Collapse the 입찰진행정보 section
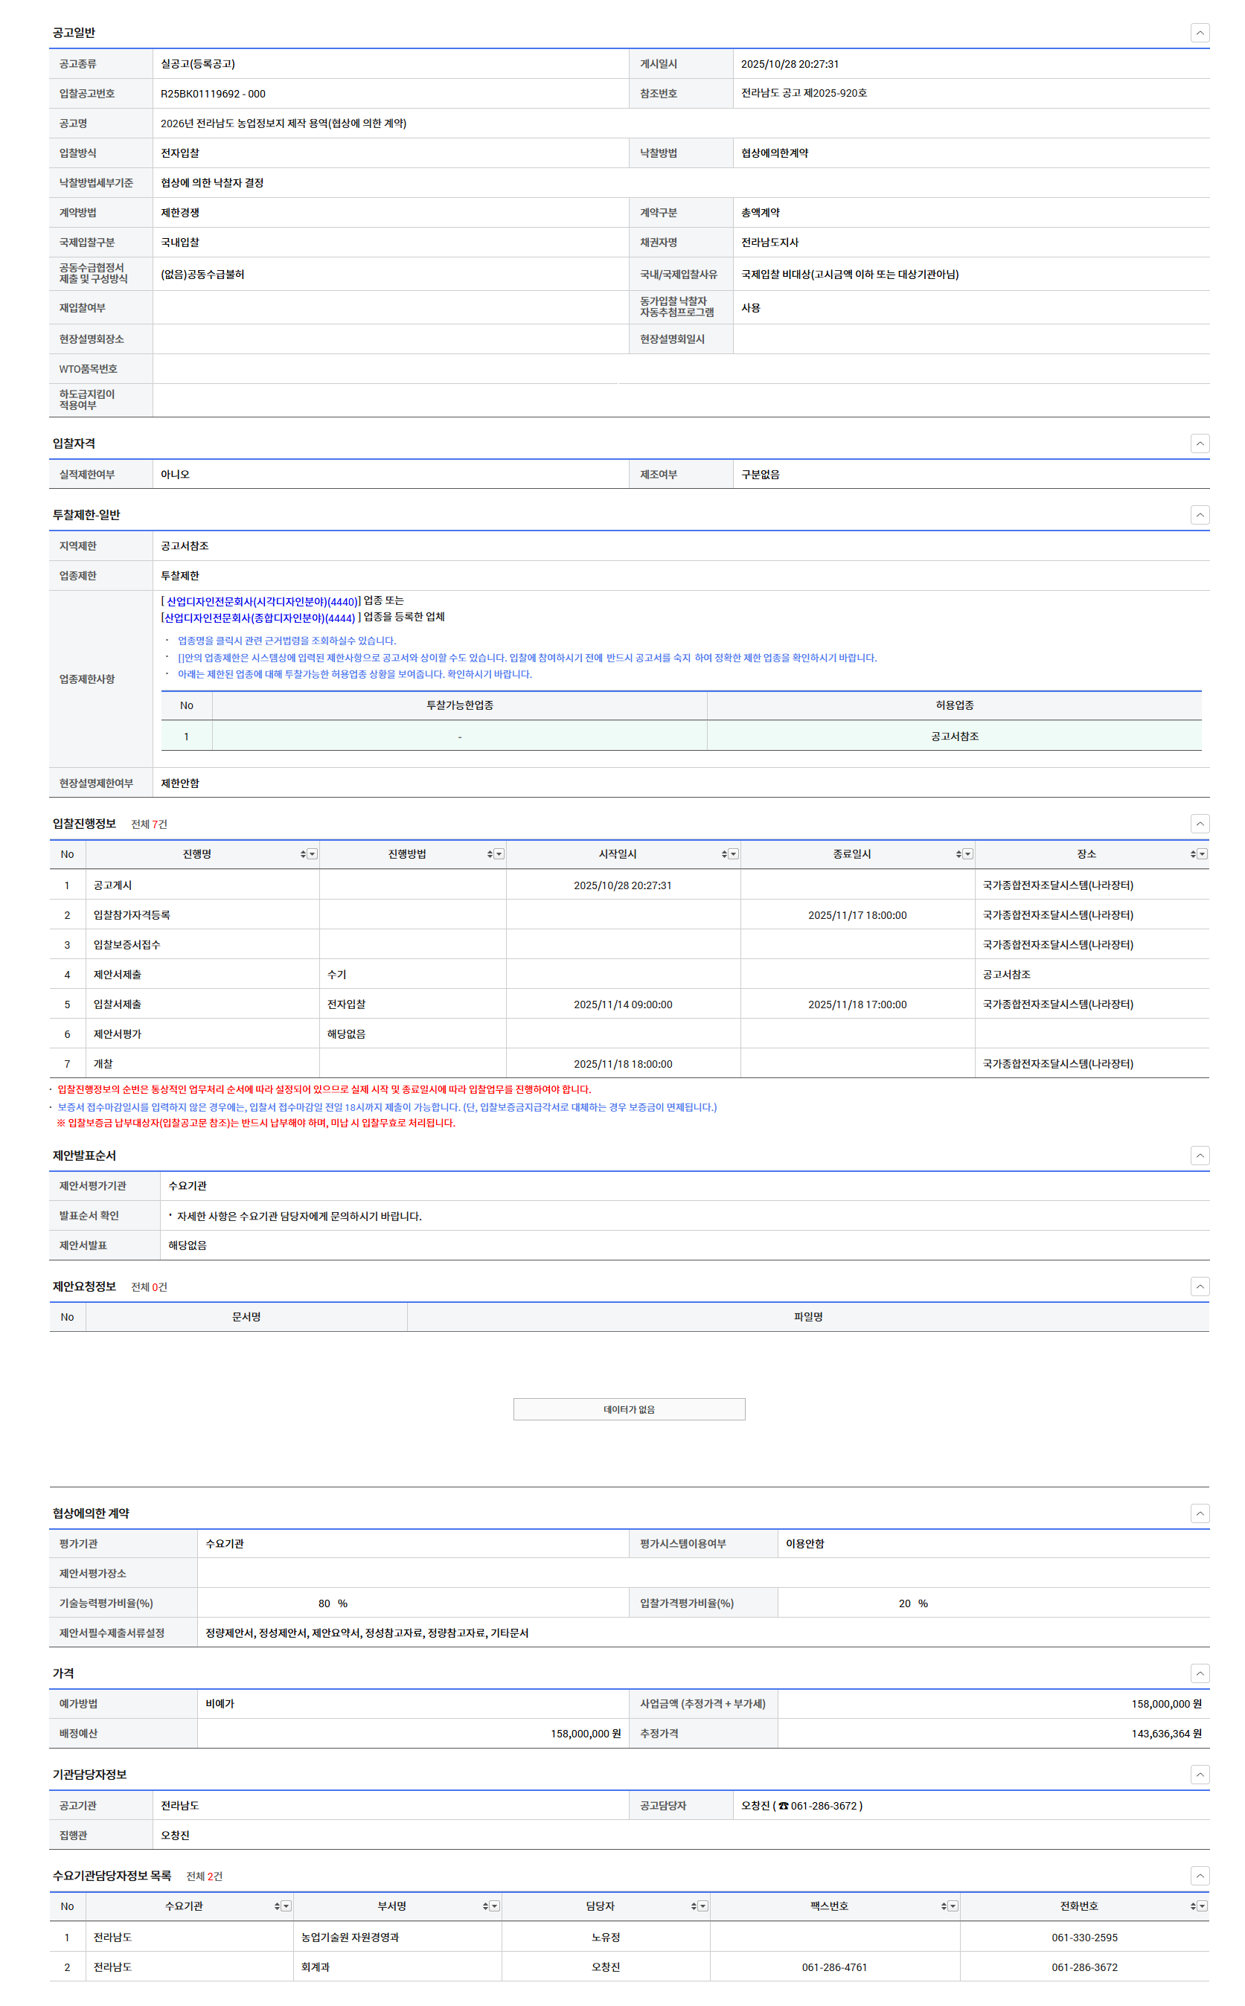The height and width of the screenshot is (2006, 1245). point(1200,824)
